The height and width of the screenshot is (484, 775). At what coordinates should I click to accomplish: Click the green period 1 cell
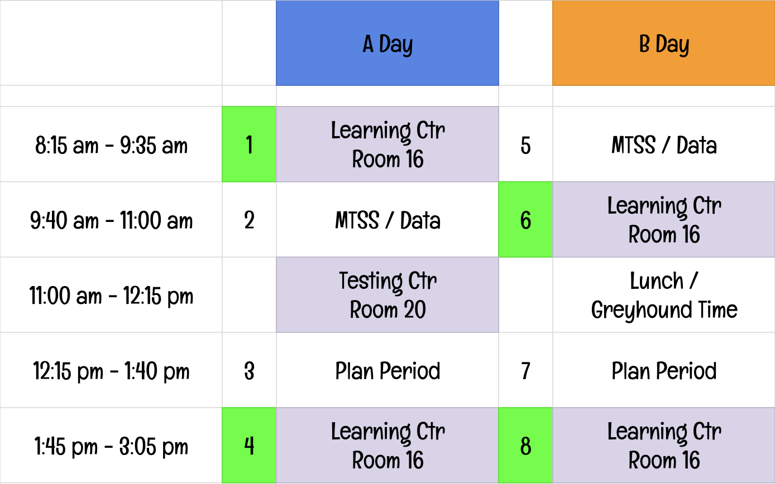(x=249, y=144)
